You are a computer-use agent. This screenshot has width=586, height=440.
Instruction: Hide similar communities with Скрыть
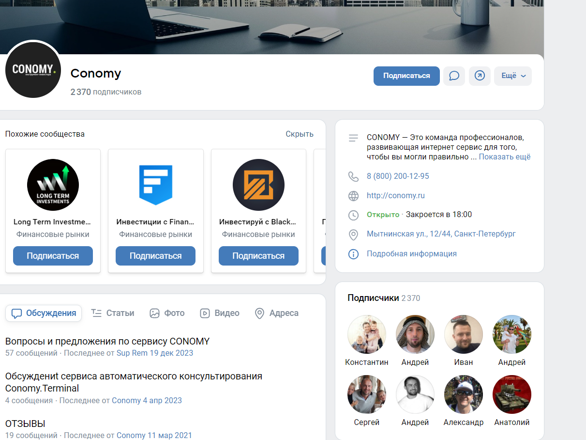(x=300, y=134)
